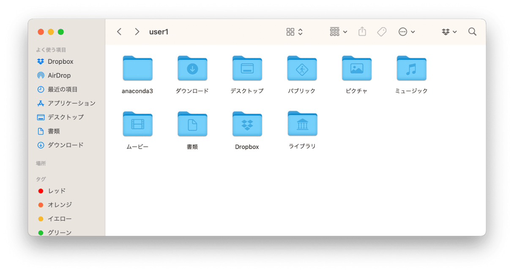Viewport: 514px width, 273px height.
Task: Select AirDrop in the sidebar
Action: tap(59, 76)
